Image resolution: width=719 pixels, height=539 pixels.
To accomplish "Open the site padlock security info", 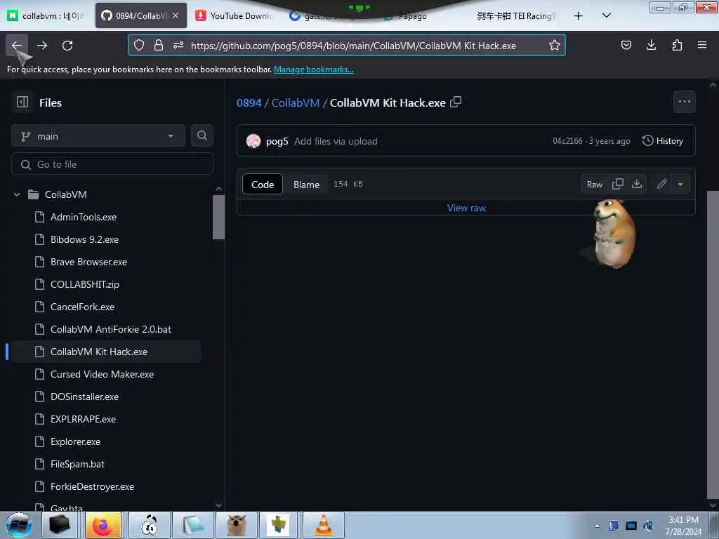I will point(159,46).
